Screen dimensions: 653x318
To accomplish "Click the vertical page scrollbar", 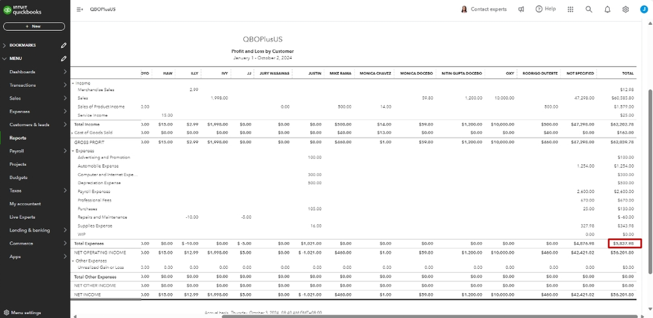I will point(650,181).
